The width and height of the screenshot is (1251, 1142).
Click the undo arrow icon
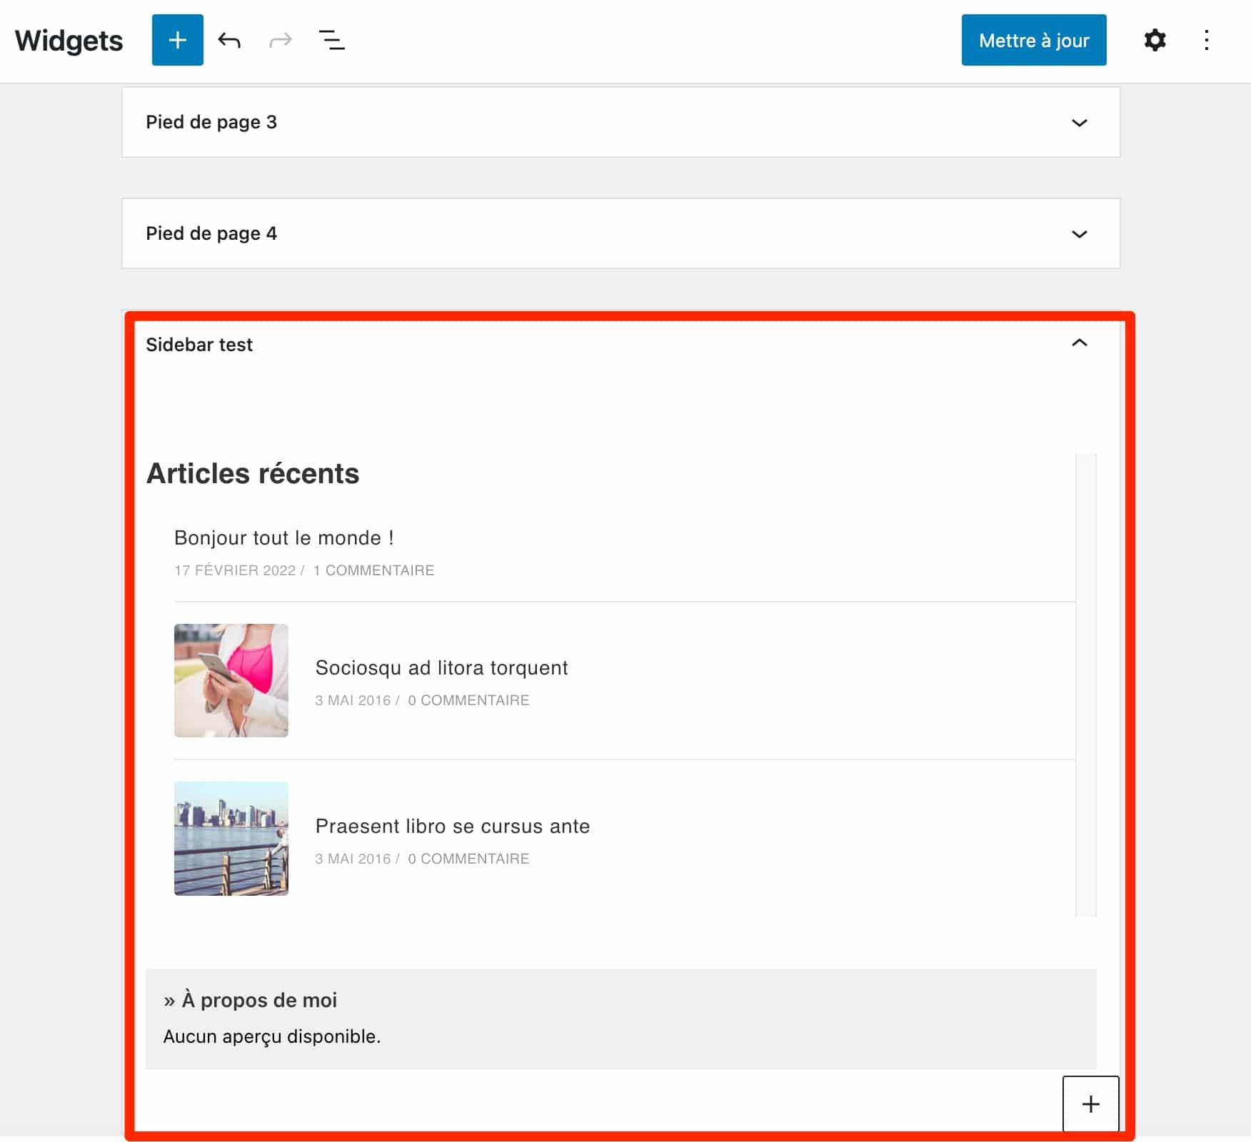coord(229,40)
